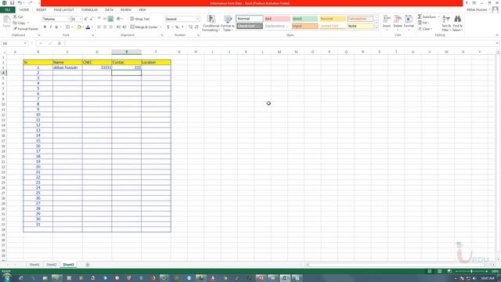Increase font size with the larger A icon
The image size is (501, 282).
click(85, 19)
